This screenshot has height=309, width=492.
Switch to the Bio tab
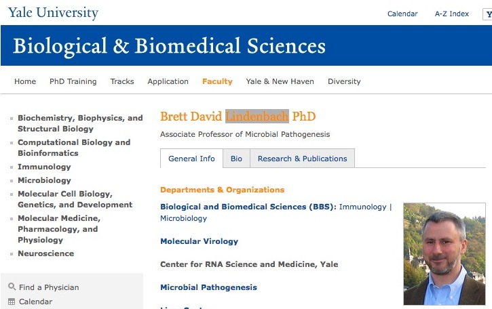(x=236, y=159)
